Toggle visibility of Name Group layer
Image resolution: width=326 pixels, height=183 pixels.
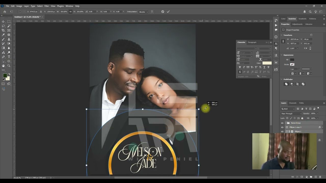pos(282,123)
